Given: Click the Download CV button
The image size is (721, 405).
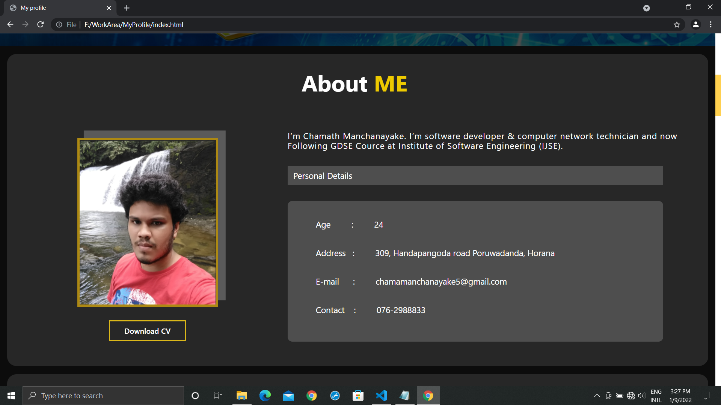Looking at the screenshot, I should click(147, 331).
